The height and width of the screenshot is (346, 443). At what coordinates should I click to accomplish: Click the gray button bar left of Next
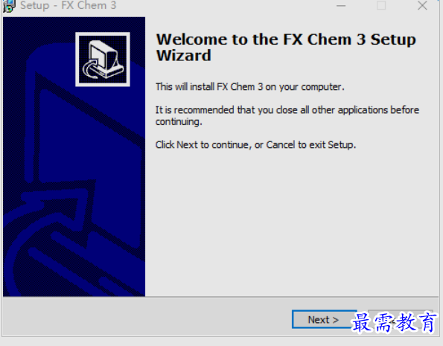tap(147, 317)
